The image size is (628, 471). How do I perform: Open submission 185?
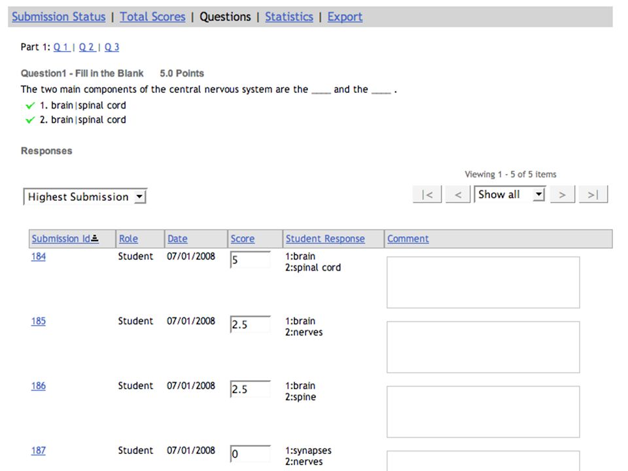coord(39,321)
